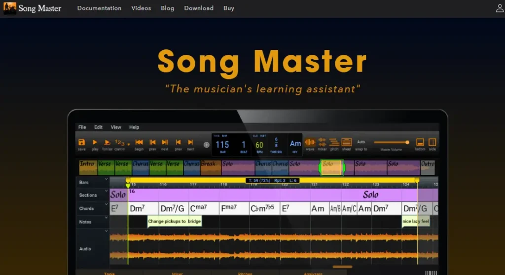Image resolution: width=505 pixels, height=275 pixels.
Task: Click the save disk icon
Action: pos(81,143)
